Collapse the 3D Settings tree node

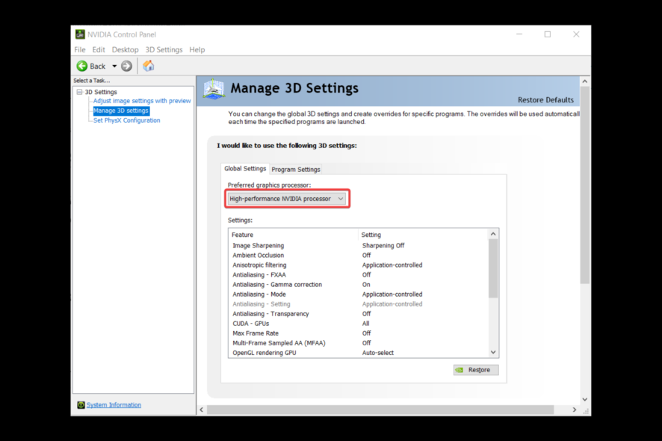79,92
